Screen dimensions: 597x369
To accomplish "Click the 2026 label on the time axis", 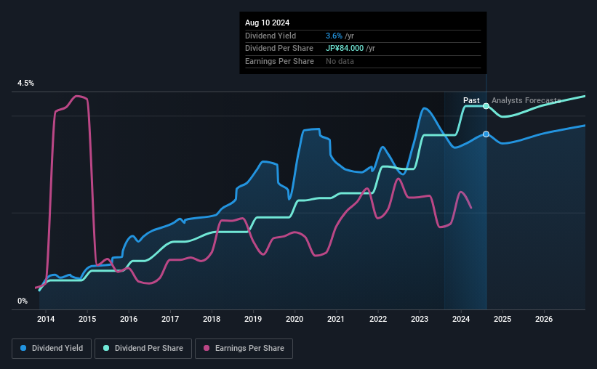I will (544, 319).
